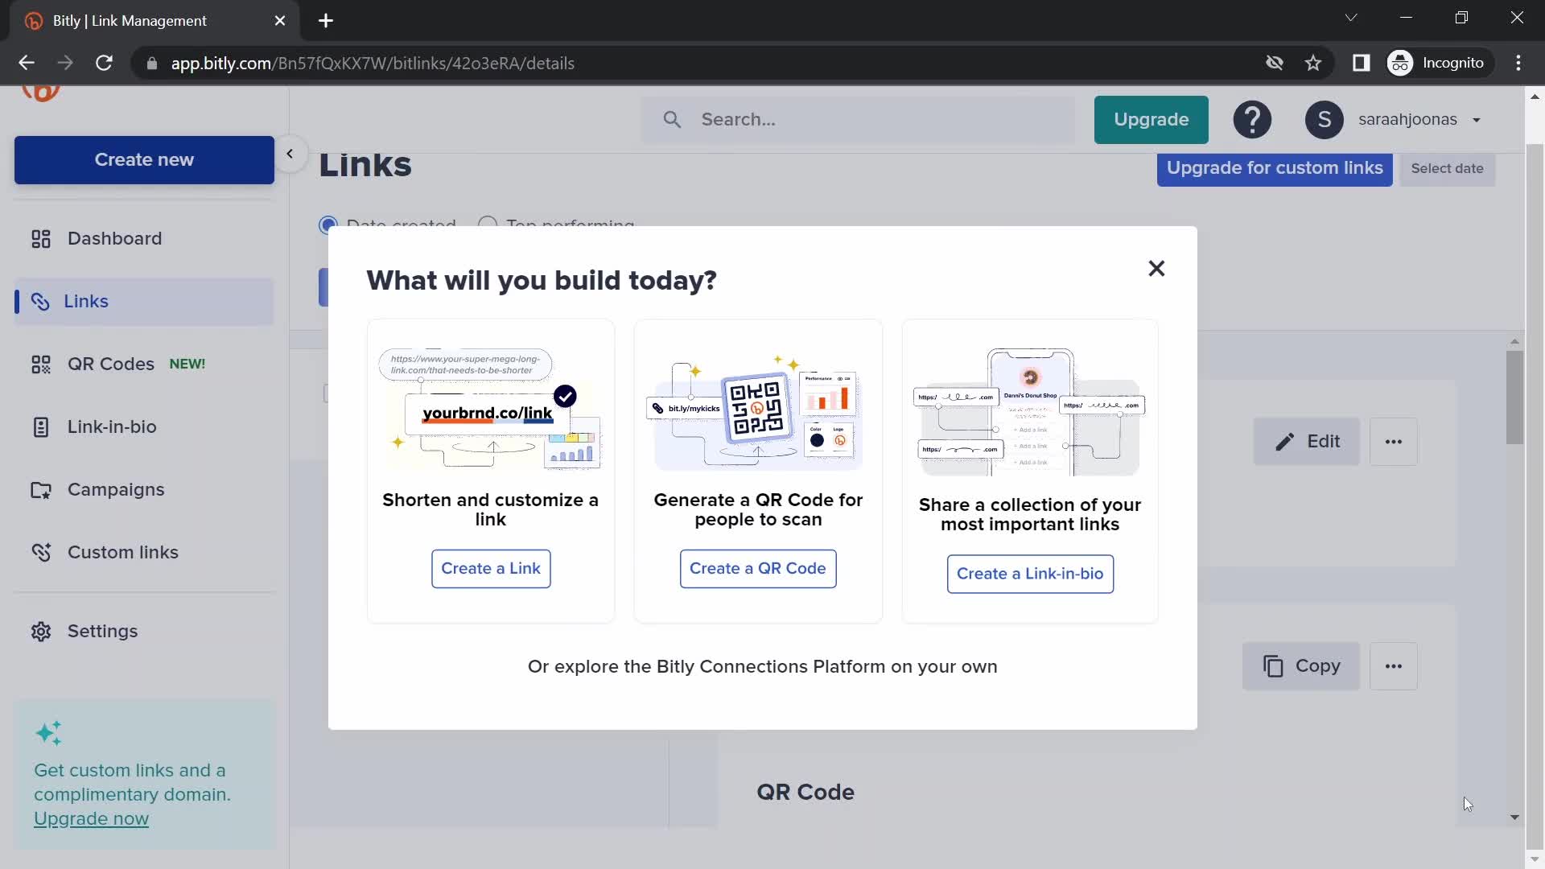Screen dimensions: 1545x869
Task: Click the Settings gear sidebar icon
Action: click(x=41, y=630)
